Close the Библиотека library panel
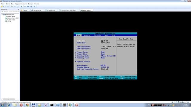Viewport: 191px width, 107px height. [19, 9]
